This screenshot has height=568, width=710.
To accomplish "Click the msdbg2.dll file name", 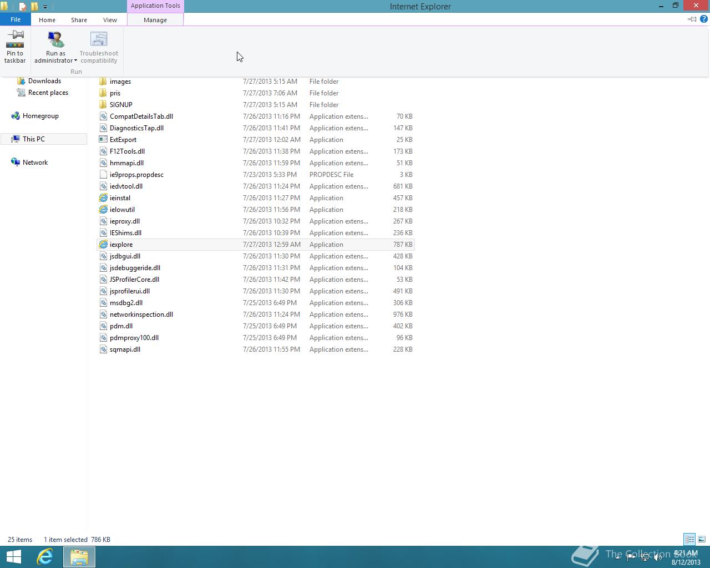I will point(126,303).
